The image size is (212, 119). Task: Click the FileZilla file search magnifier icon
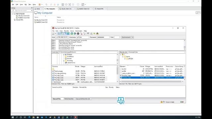[91, 34]
